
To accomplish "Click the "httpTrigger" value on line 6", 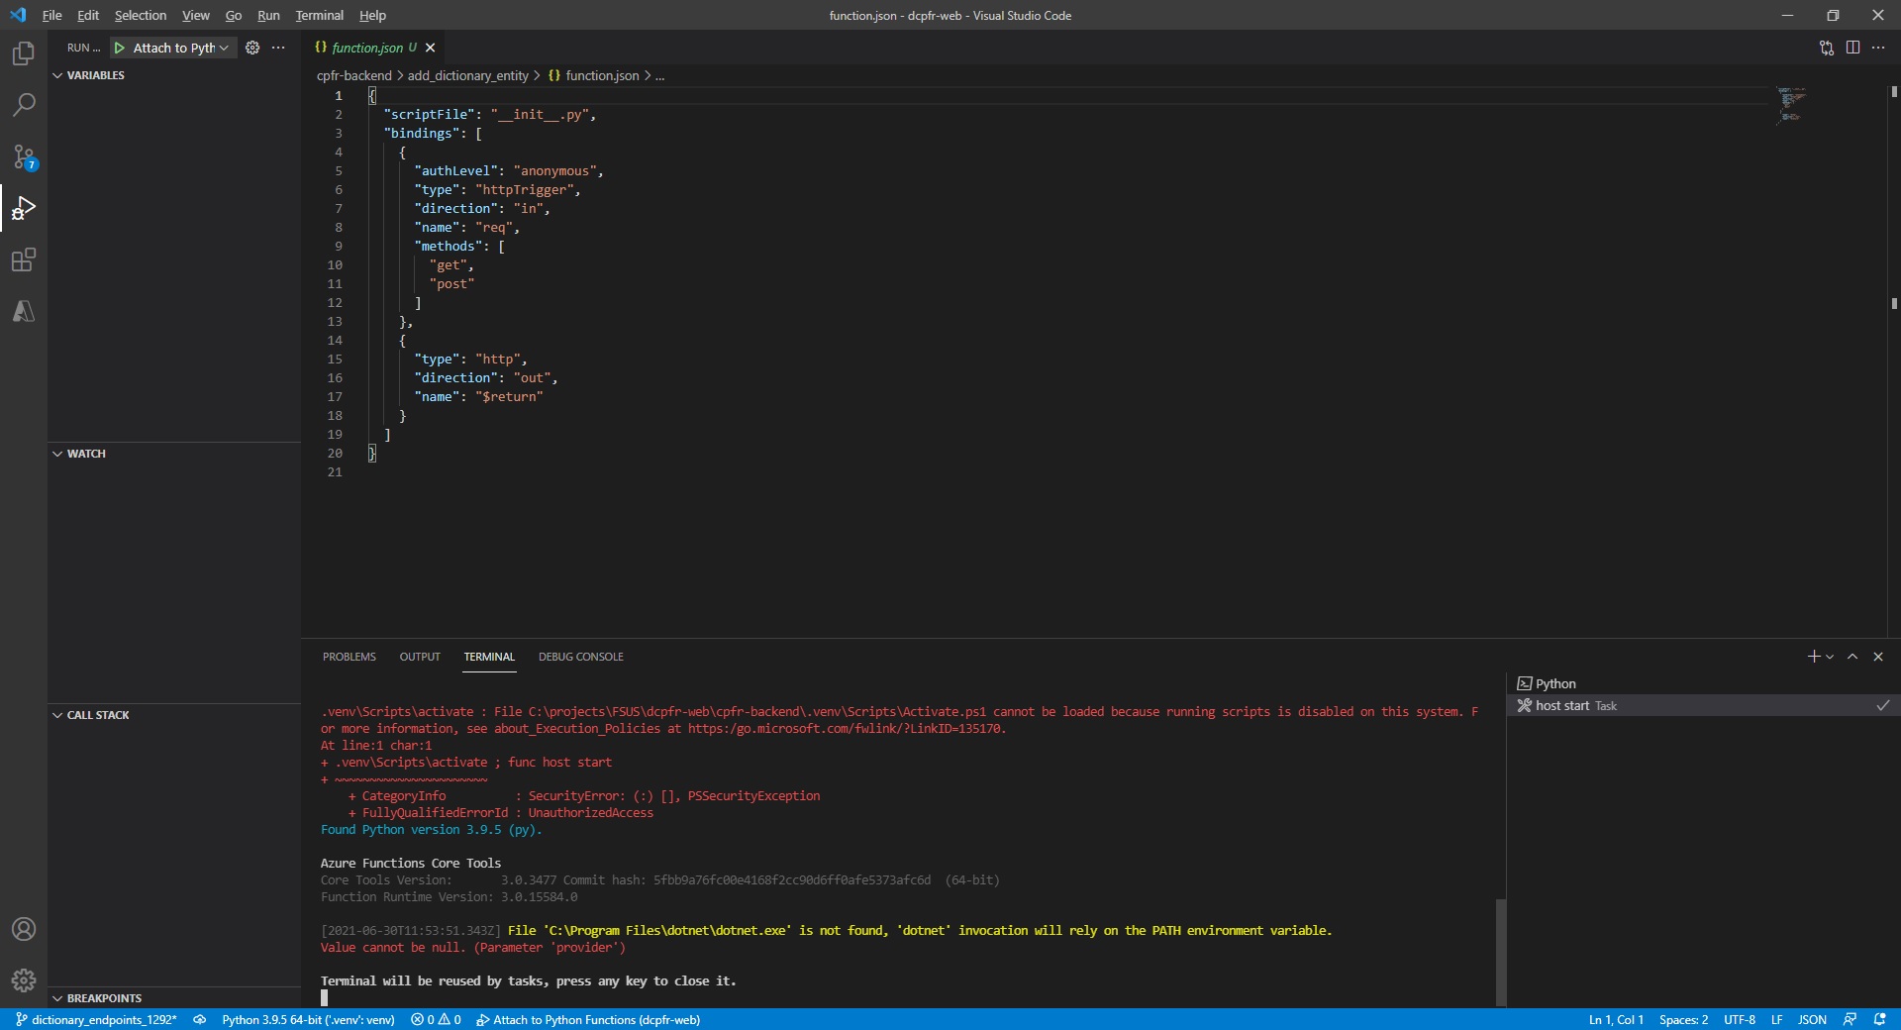I will 524,190.
